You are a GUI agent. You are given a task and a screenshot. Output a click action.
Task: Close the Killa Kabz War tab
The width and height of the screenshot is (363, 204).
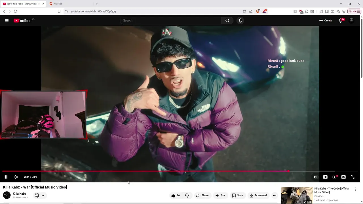43,4
